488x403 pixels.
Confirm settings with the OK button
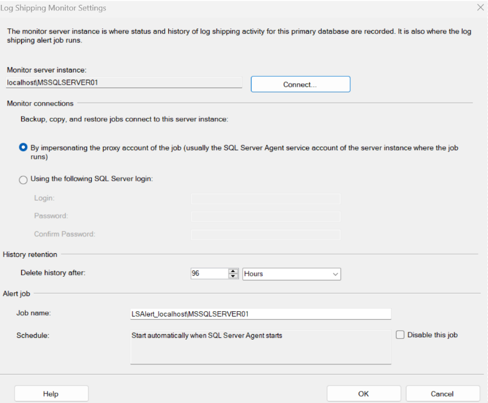tap(363, 393)
